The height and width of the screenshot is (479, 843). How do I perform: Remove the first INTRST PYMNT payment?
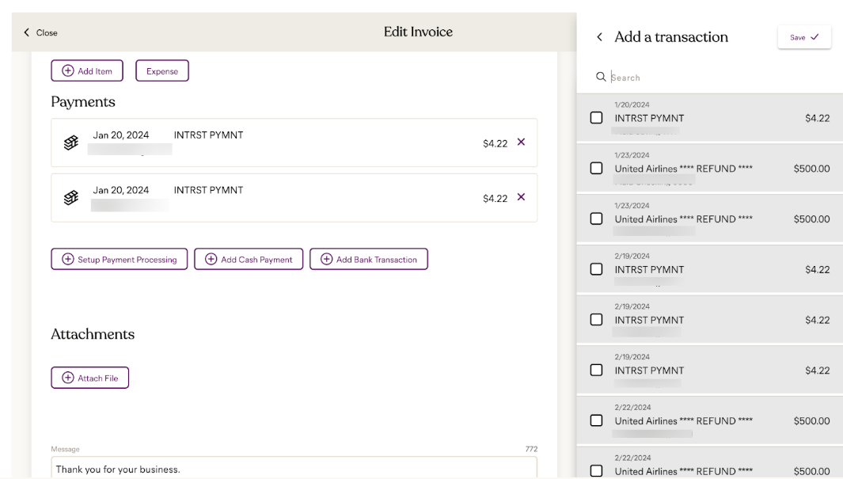click(521, 143)
